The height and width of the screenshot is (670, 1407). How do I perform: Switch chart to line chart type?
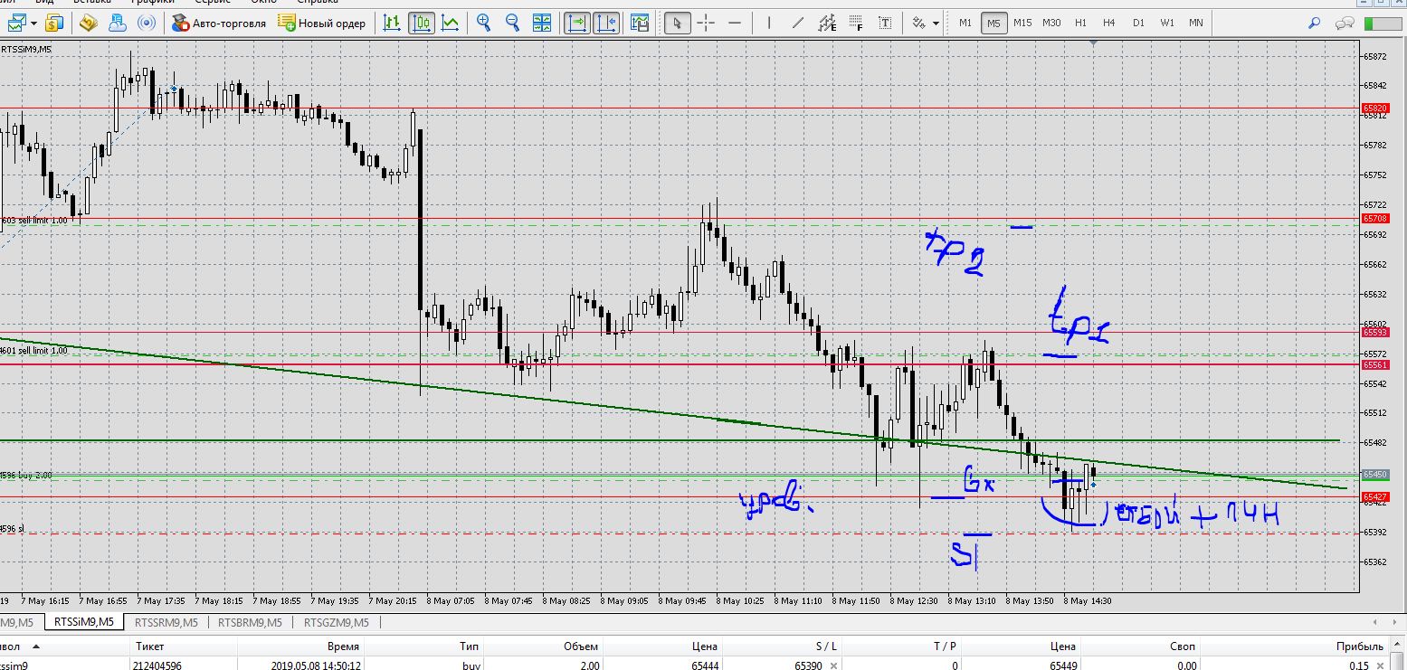point(451,23)
